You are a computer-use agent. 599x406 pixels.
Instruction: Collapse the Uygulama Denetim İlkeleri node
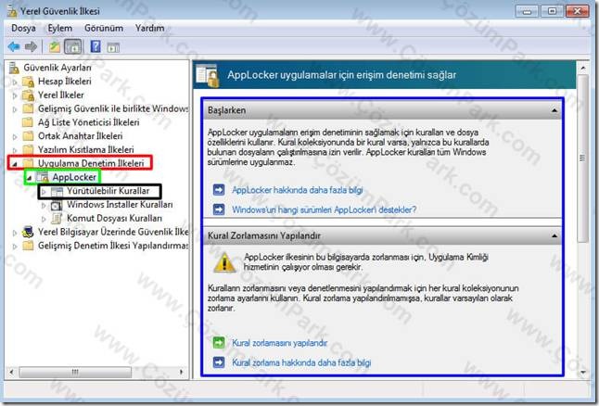pos(15,164)
